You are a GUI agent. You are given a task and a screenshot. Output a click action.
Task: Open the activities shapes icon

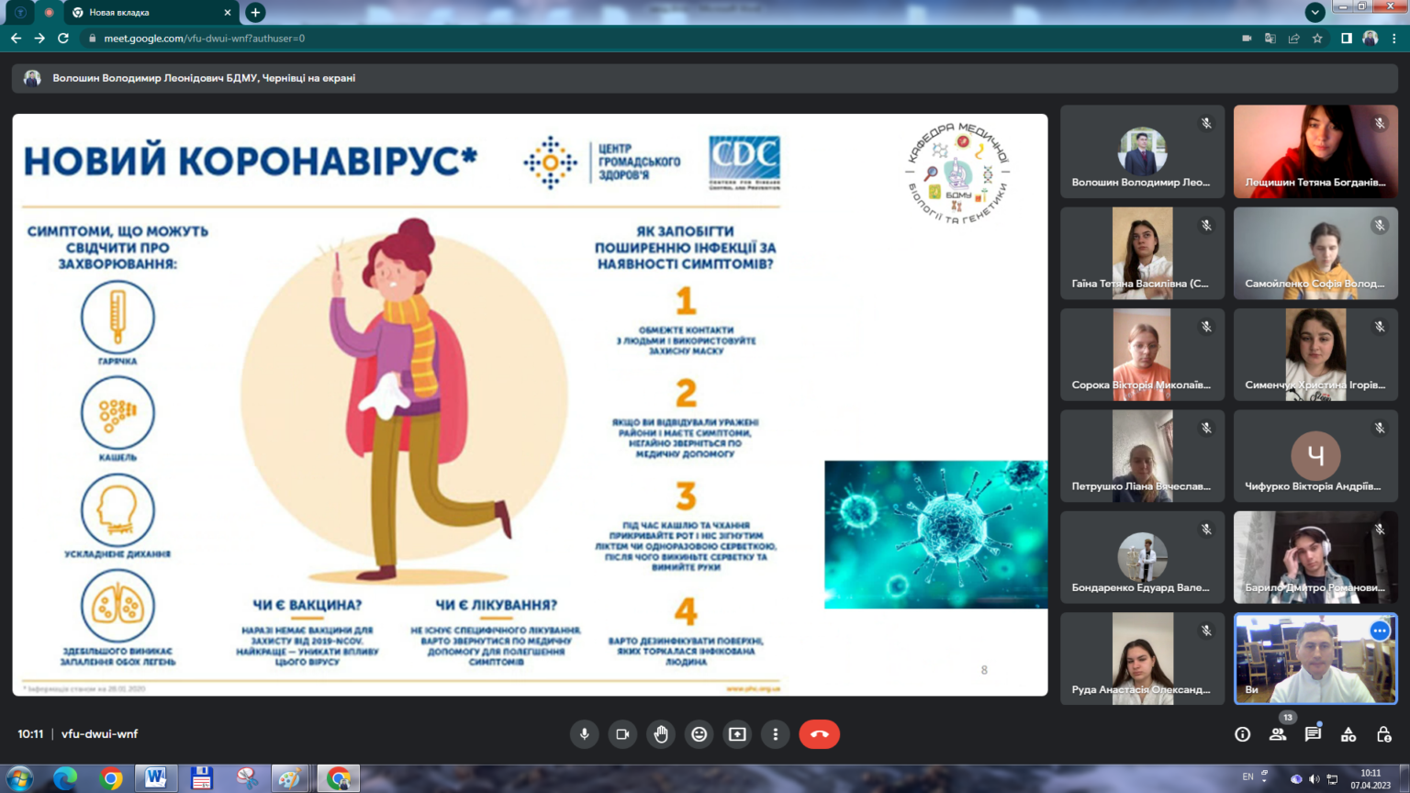click(x=1348, y=734)
